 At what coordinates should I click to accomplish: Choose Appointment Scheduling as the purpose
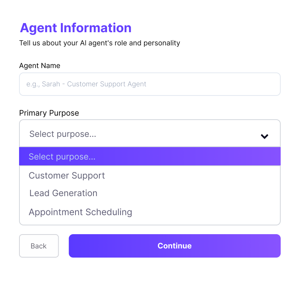coord(80,212)
